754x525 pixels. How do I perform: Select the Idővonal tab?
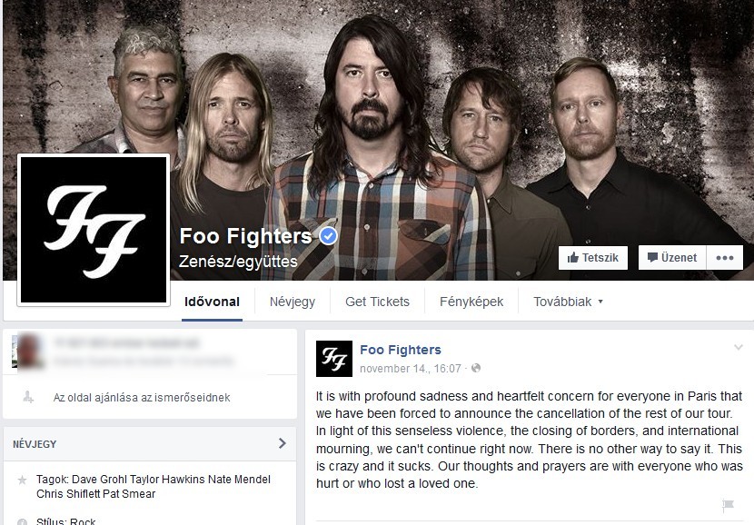(x=212, y=302)
